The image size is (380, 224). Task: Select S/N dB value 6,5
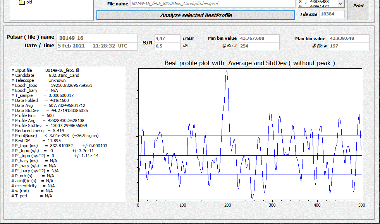point(167,46)
